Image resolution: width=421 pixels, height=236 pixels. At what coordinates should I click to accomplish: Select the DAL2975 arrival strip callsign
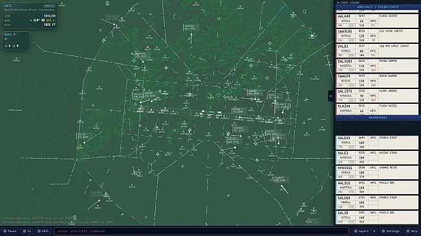345,92
